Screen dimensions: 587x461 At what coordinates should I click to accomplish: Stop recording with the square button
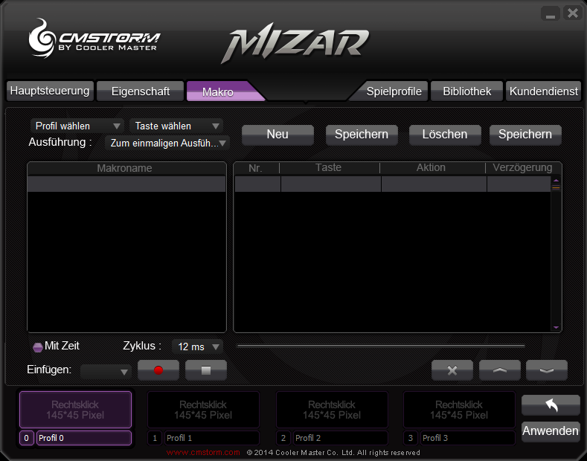pyautogui.click(x=206, y=370)
